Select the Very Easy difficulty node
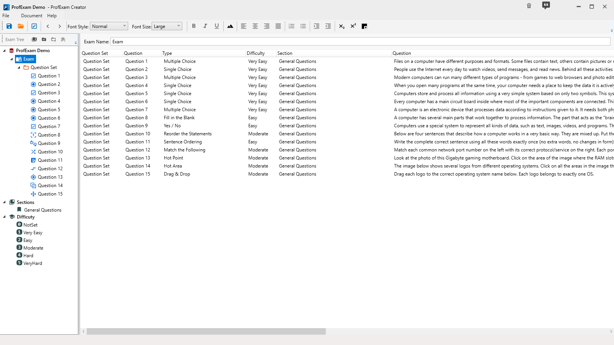The height and width of the screenshot is (345, 614). [x=33, y=233]
